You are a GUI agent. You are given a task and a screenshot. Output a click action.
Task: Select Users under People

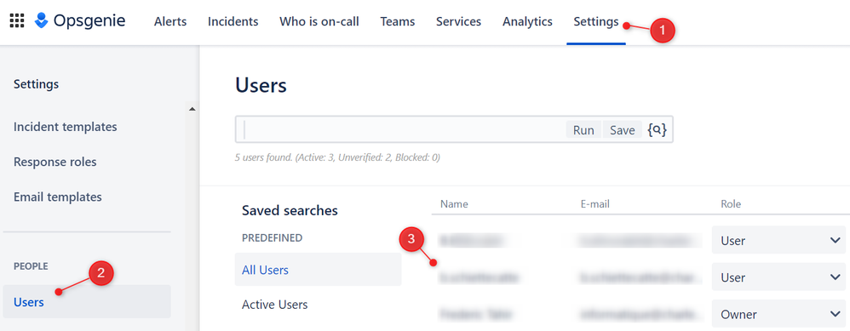click(87, 302)
